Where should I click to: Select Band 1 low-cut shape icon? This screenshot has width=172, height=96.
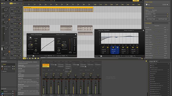click(x=103, y=47)
